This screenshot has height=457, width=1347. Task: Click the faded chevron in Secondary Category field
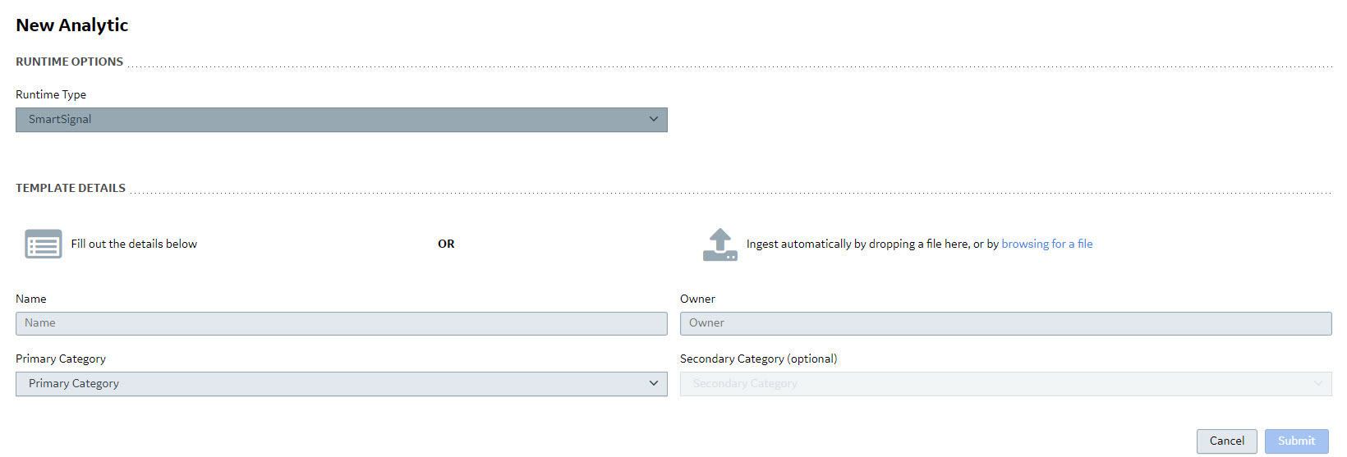pos(1318,383)
